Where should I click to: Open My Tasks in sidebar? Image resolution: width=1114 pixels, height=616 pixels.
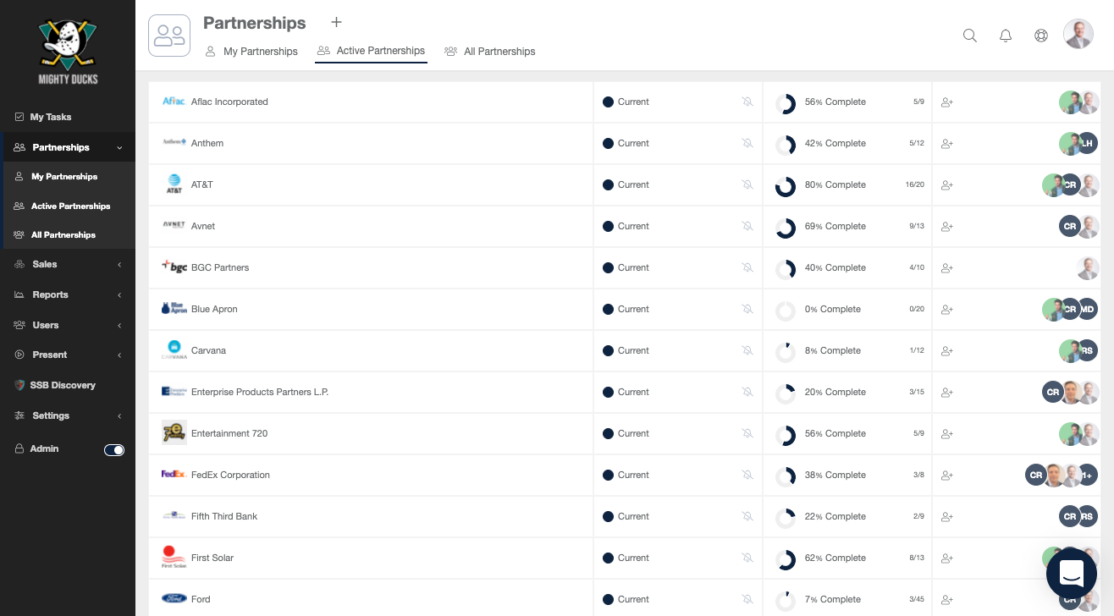click(50, 117)
